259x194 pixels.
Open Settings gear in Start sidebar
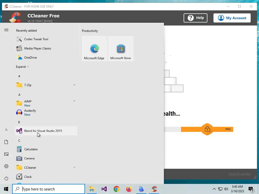[6, 166]
